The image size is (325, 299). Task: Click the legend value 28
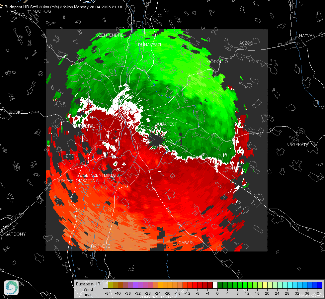coord(287,294)
